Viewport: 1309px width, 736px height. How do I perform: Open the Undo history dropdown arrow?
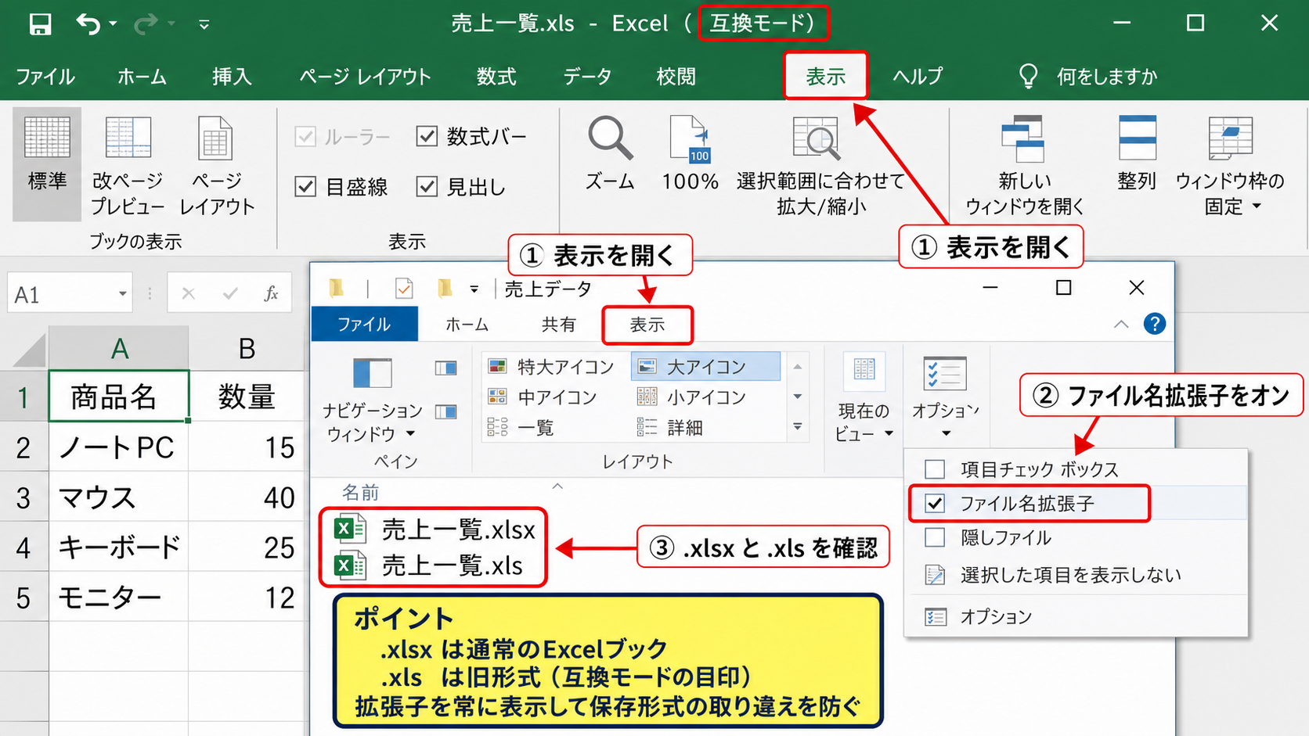(x=113, y=24)
